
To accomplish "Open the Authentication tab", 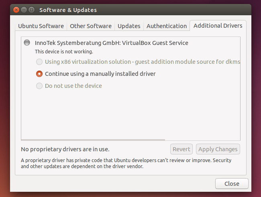I will (x=167, y=26).
